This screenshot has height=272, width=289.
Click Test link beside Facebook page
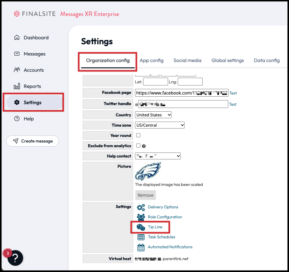tap(233, 93)
